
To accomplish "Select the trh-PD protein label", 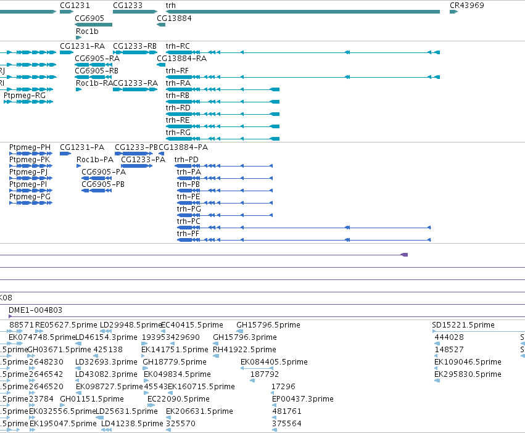I will click(186, 160).
